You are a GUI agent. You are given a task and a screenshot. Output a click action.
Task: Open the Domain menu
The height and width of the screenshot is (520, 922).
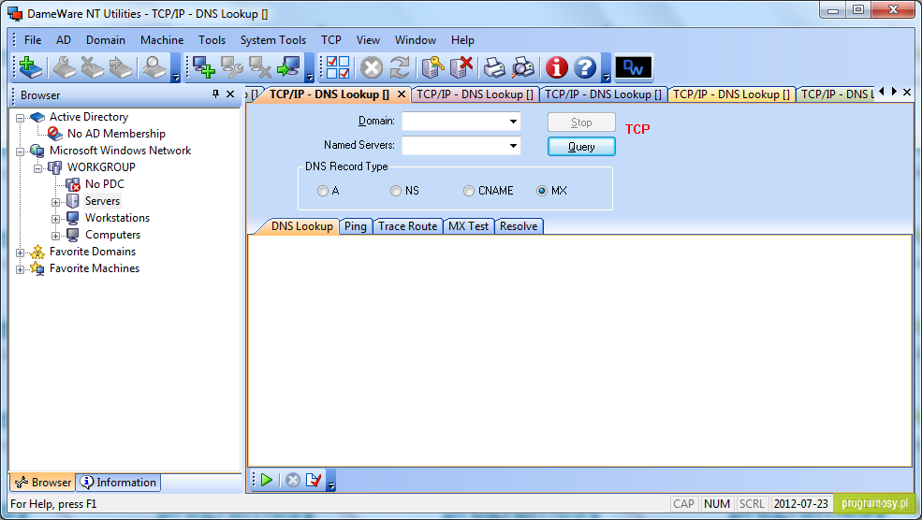[x=105, y=40]
